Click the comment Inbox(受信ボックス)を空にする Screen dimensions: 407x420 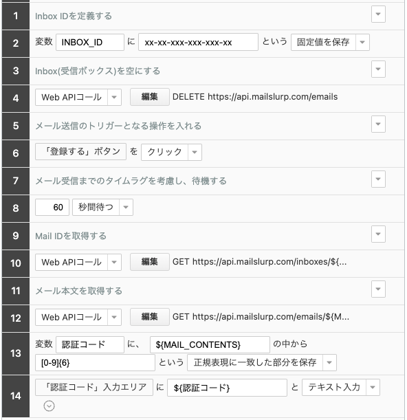[98, 71]
